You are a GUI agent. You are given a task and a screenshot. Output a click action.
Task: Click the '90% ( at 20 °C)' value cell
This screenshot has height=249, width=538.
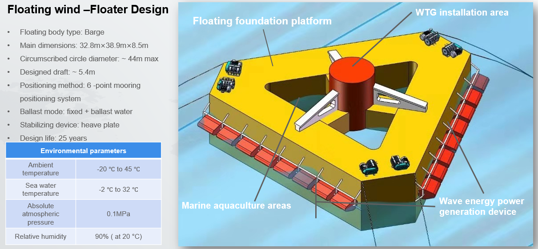click(118, 236)
